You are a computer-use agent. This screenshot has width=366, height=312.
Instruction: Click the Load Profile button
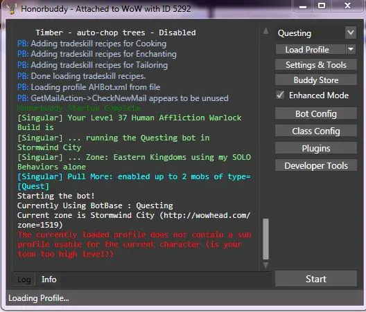(x=311, y=50)
